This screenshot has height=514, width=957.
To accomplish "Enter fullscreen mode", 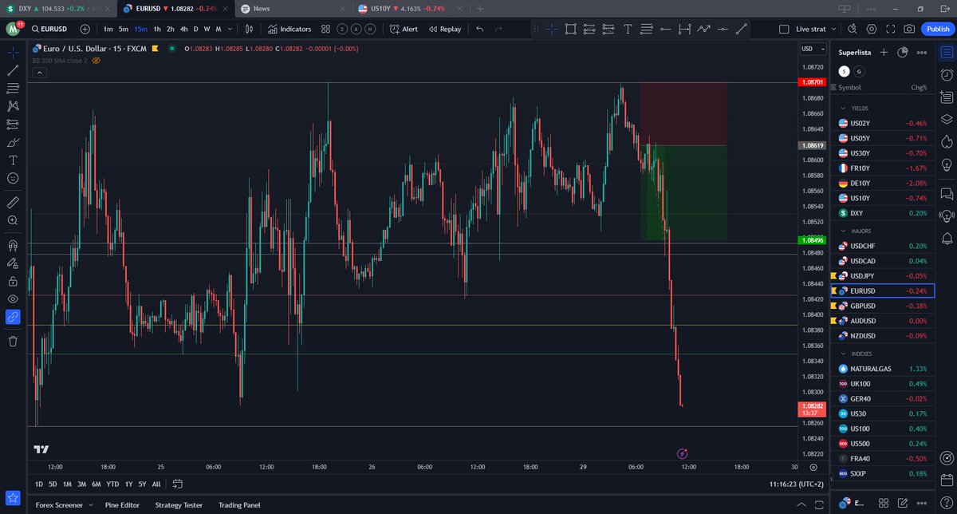I will click(891, 29).
